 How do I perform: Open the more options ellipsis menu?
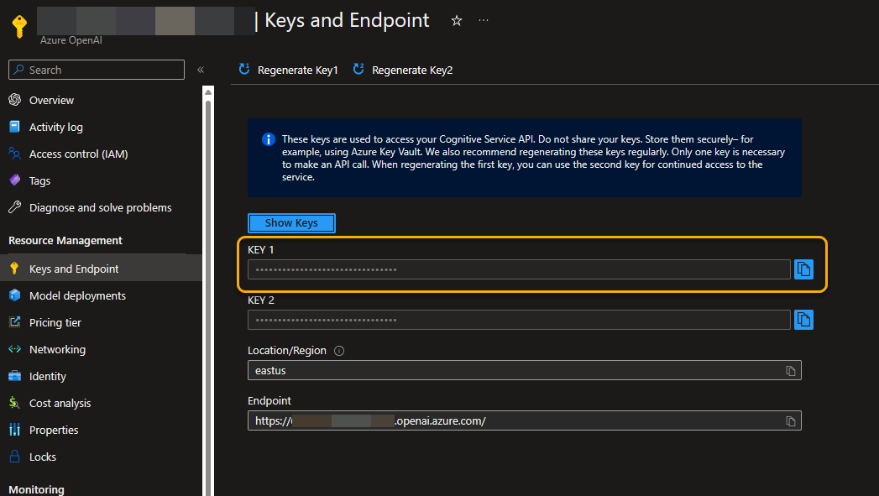pos(483,20)
